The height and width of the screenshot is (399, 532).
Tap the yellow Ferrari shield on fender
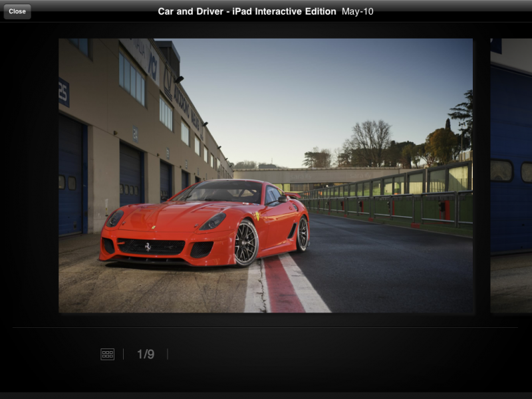pyautogui.click(x=257, y=216)
